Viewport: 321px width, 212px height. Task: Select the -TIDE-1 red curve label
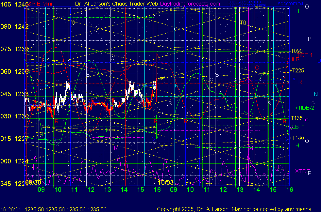[x=304, y=55]
